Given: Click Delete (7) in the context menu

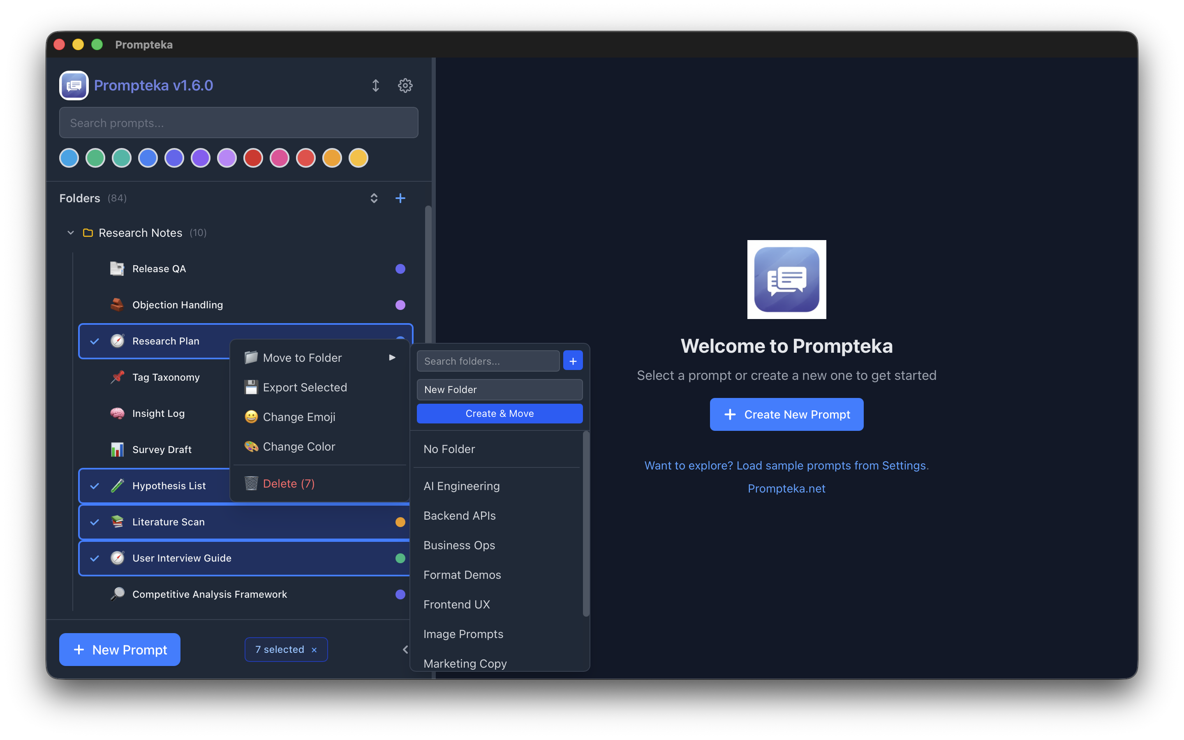Looking at the screenshot, I should click(x=288, y=483).
